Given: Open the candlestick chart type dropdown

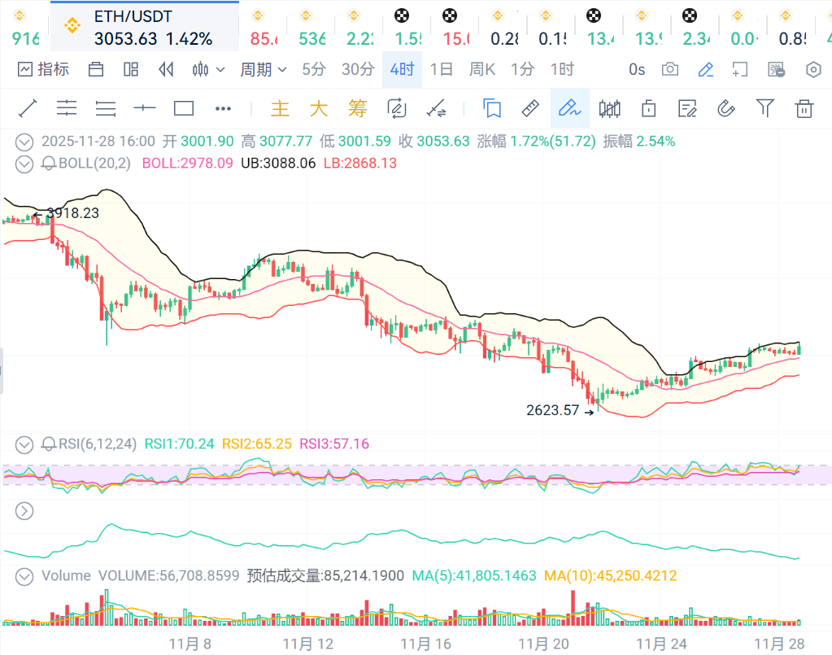Looking at the screenshot, I should pos(207,70).
